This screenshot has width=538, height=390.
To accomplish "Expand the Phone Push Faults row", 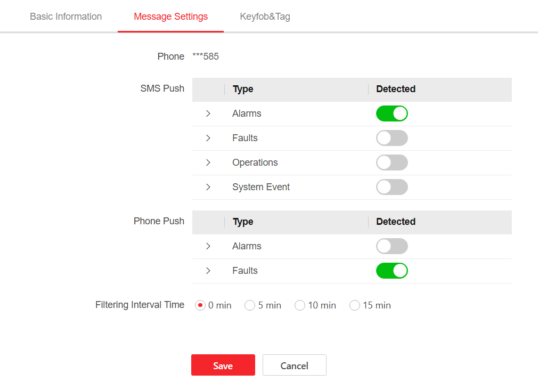I will tap(208, 271).
